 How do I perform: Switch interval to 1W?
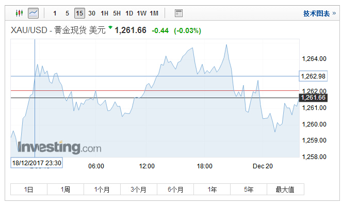(x=141, y=13)
